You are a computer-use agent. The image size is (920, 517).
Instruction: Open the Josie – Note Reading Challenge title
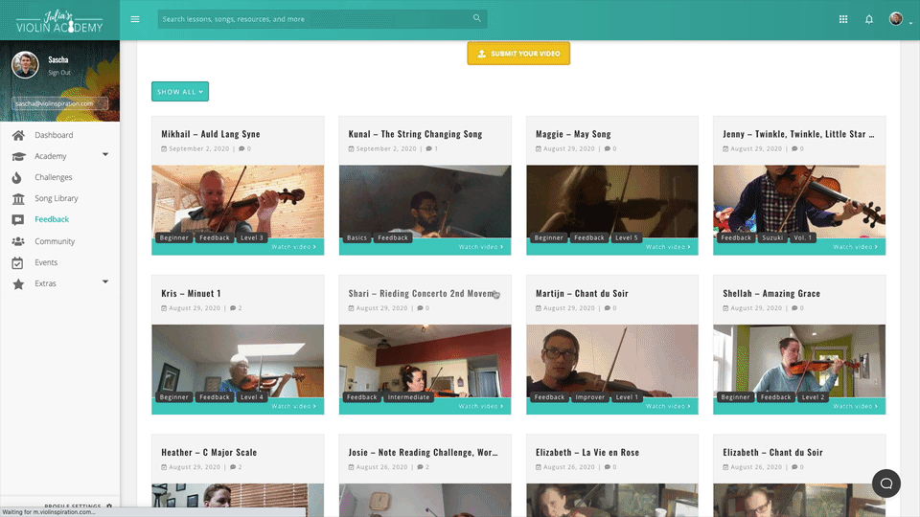point(423,453)
